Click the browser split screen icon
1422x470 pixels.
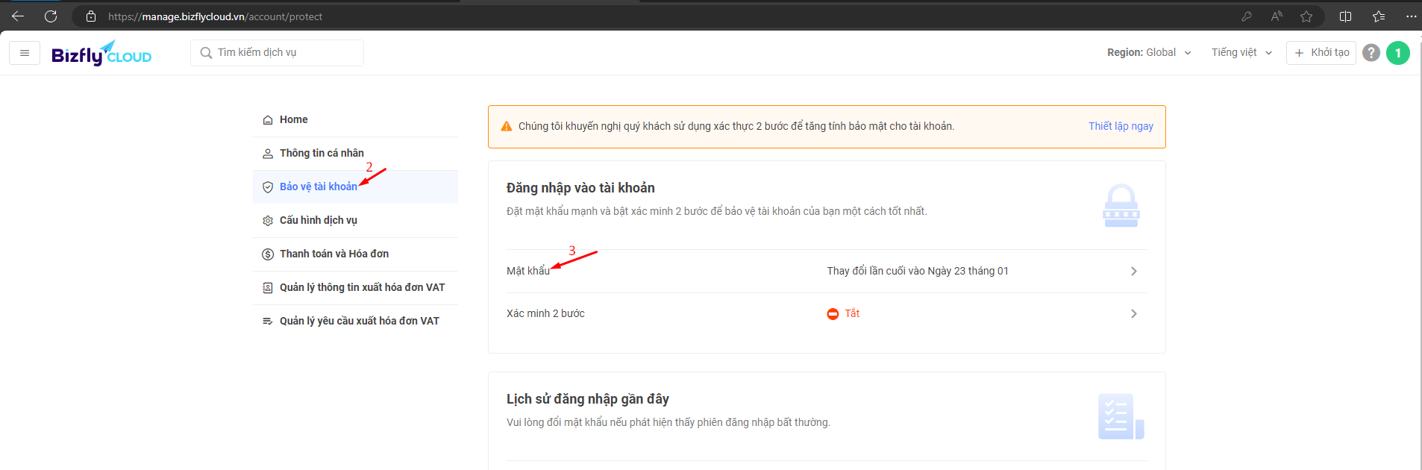[1345, 16]
